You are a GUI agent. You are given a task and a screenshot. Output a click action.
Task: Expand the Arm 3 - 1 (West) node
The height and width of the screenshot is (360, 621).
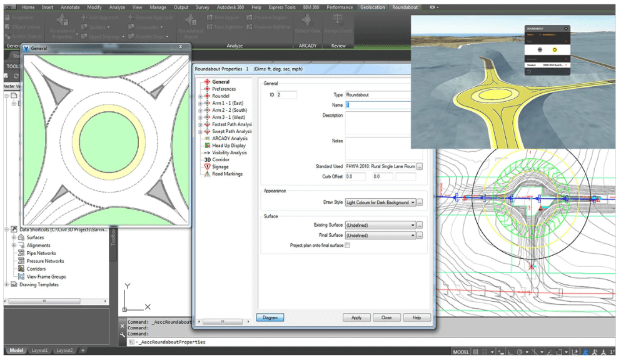[200, 117]
